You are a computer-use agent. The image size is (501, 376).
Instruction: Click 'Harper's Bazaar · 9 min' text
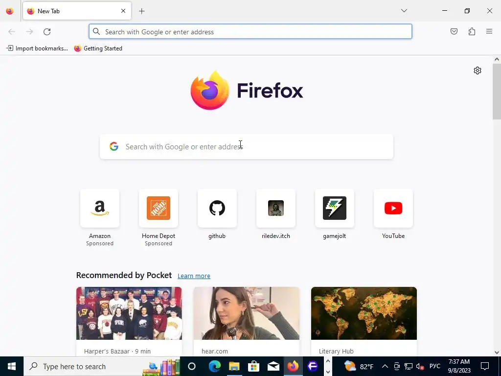(x=117, y=352)
